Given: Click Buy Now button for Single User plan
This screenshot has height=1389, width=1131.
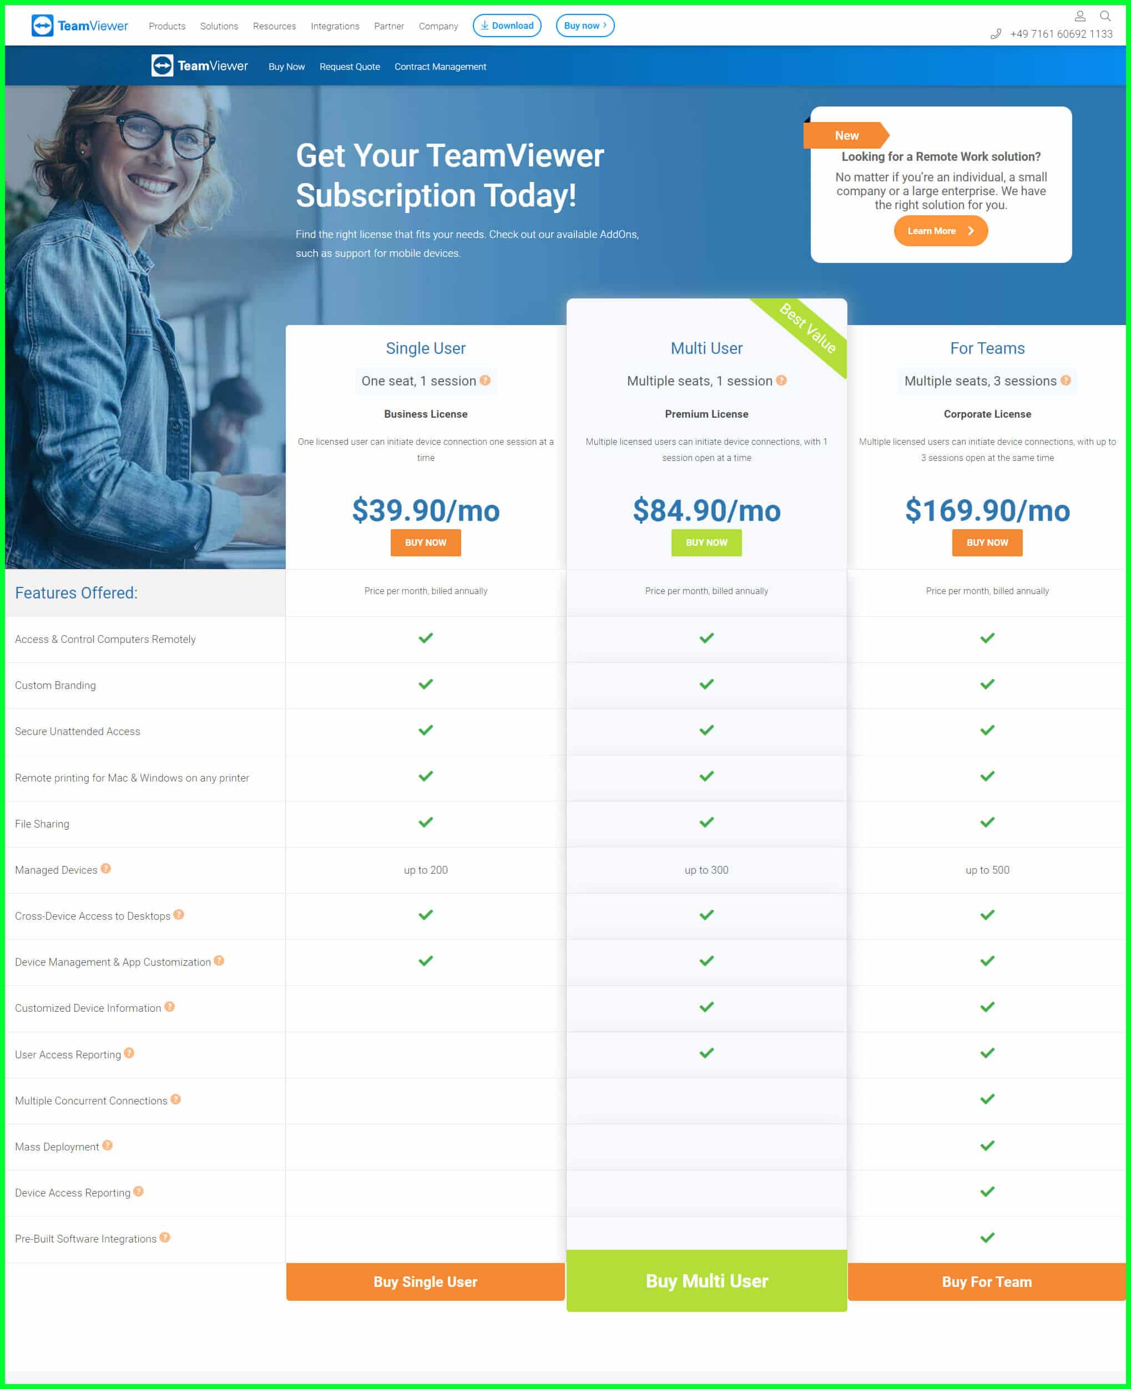Looking at the screenshot, I should click(425, 542).
